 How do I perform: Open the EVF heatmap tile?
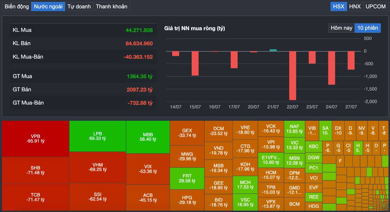click(x=314, y=188)
